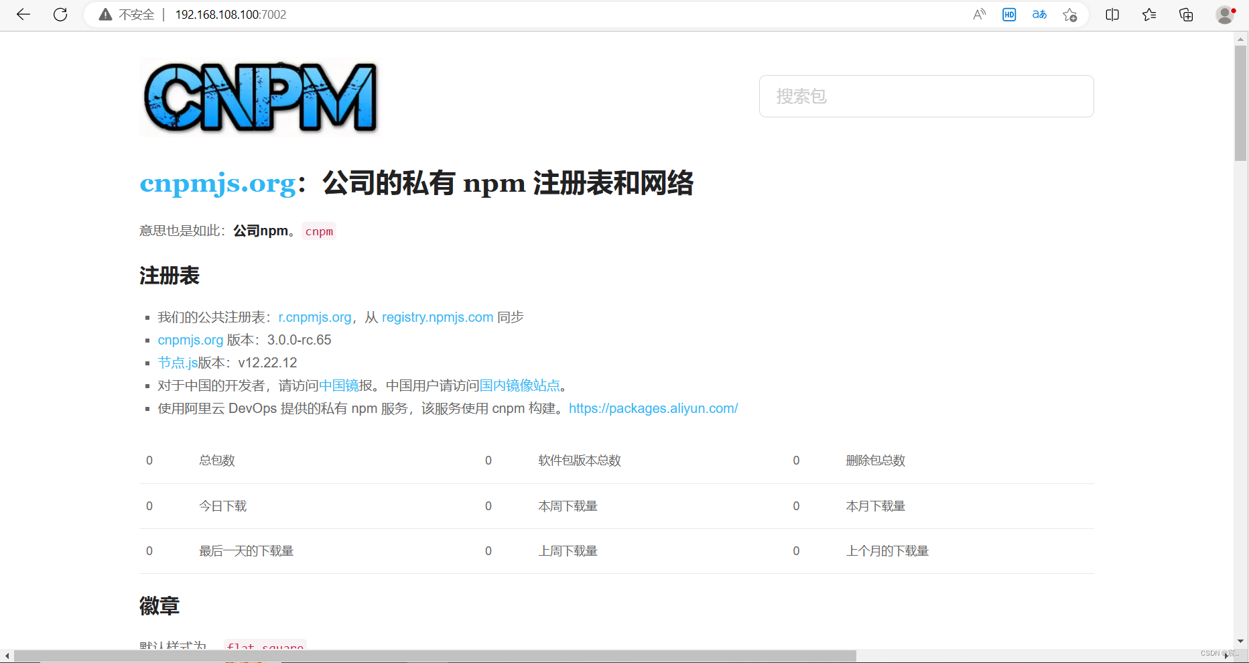Open browser Collections
Screen dimensions: 1249x663
[1186, 14]
